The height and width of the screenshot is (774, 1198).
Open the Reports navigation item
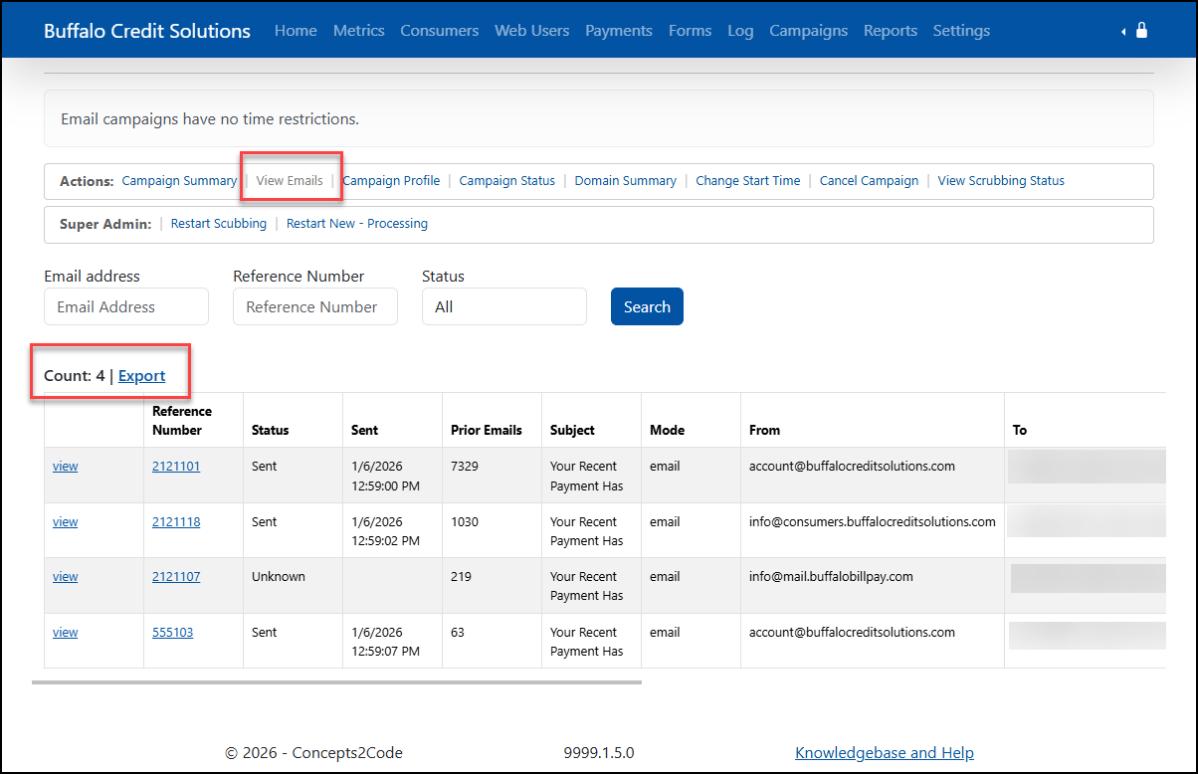(891, 31)
